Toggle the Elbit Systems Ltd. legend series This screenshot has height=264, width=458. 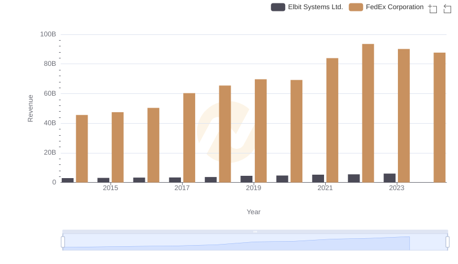307,7
